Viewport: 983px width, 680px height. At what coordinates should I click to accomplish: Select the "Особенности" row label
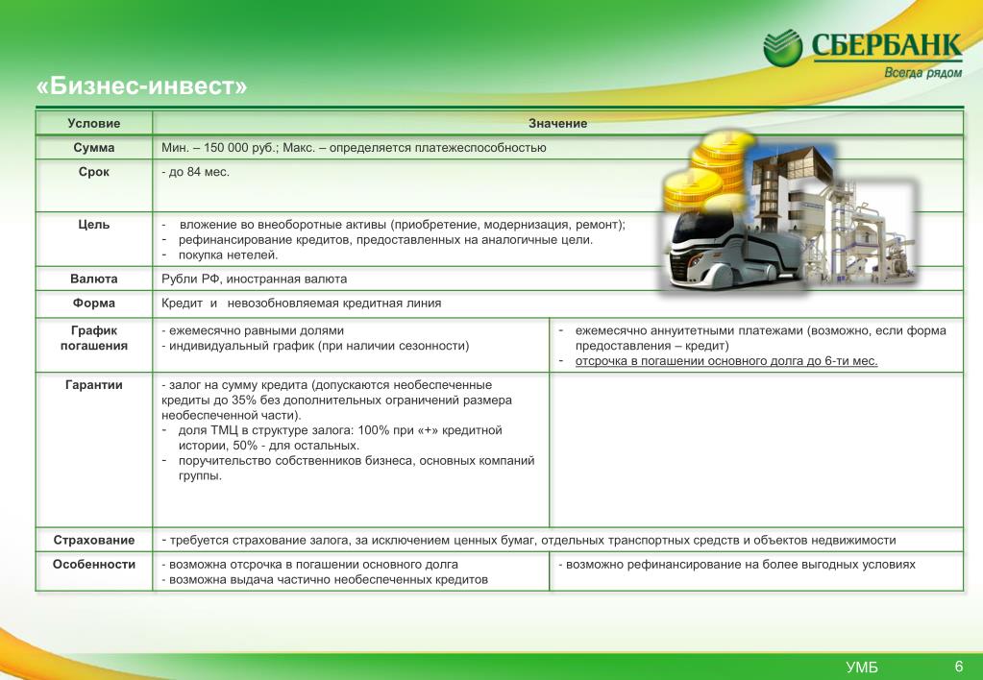94,564
